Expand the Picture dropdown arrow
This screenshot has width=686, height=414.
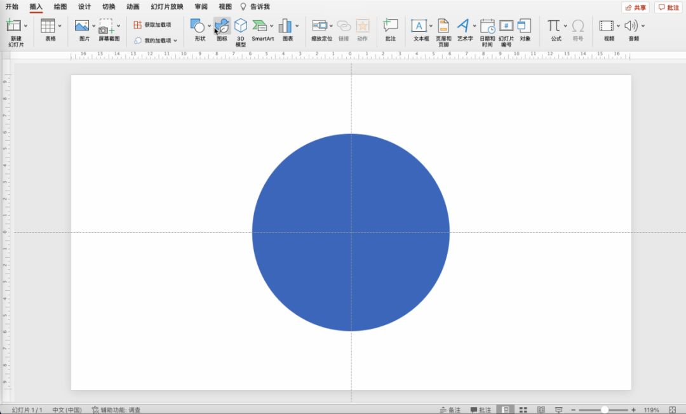[x=93, y=26]
